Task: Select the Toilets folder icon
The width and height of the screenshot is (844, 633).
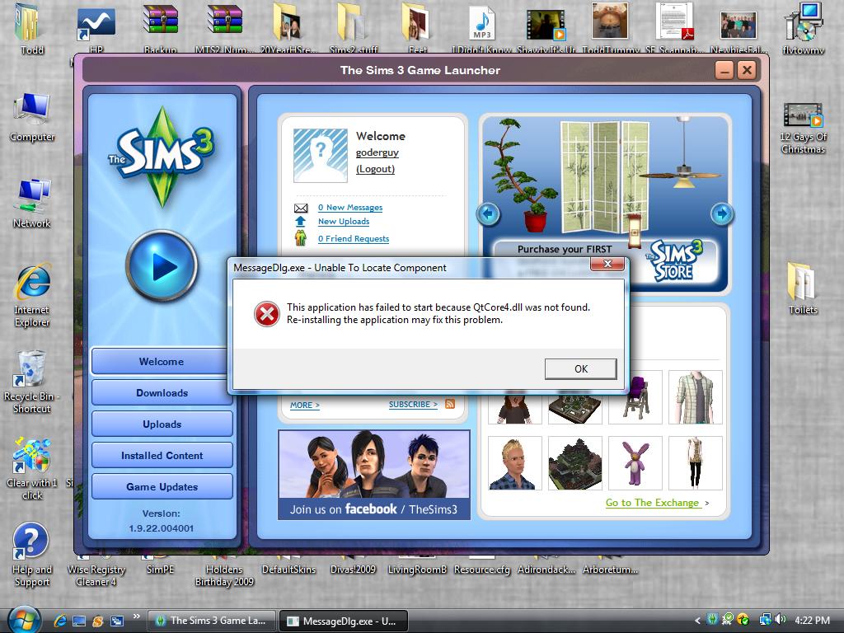Action: (803, 288)
